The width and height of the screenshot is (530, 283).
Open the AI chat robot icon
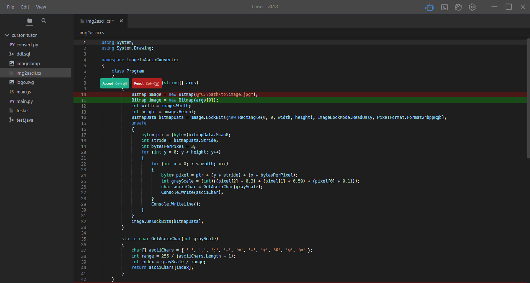pyautogui.click(x=430, y=7)
